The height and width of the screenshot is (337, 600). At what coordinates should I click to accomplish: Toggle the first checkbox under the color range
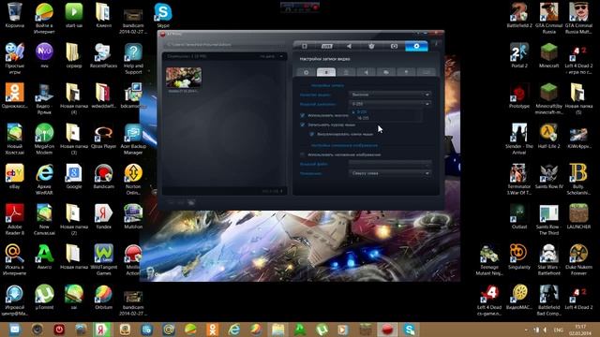[x=303, y=115]
